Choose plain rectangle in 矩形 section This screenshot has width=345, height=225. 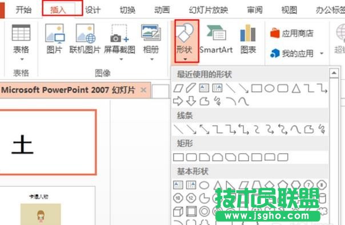click(178, 157)
